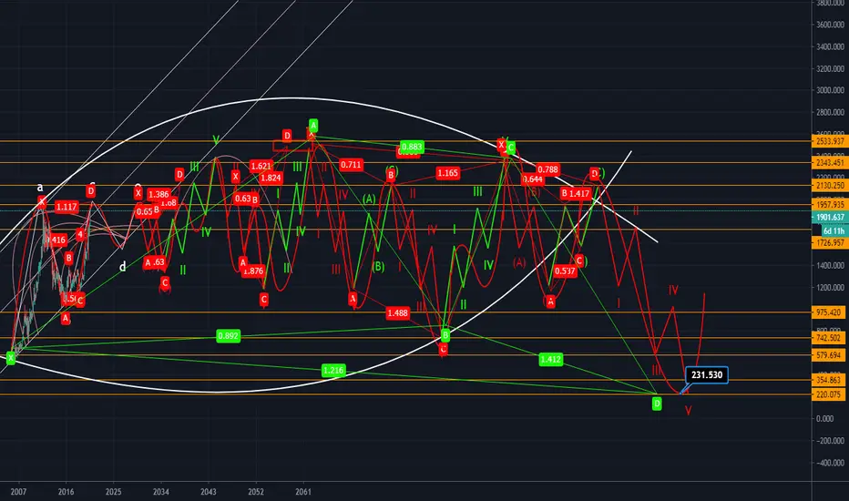Image resolution: width=849 pixels, height=501 pixels.
Task: Click the 1957.935 horizontal line price tag
Action: pyautogui.click(x=830, y=205)
